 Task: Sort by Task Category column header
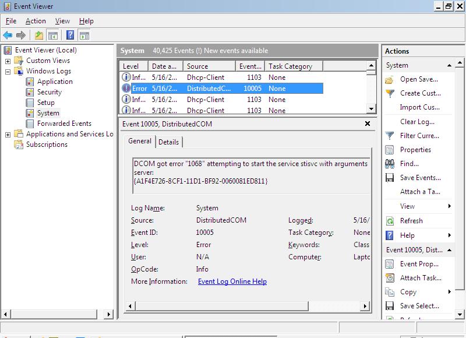click(294, 66)
